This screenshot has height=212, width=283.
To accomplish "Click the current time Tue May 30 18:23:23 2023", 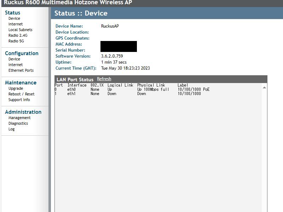I will [126, 68].
